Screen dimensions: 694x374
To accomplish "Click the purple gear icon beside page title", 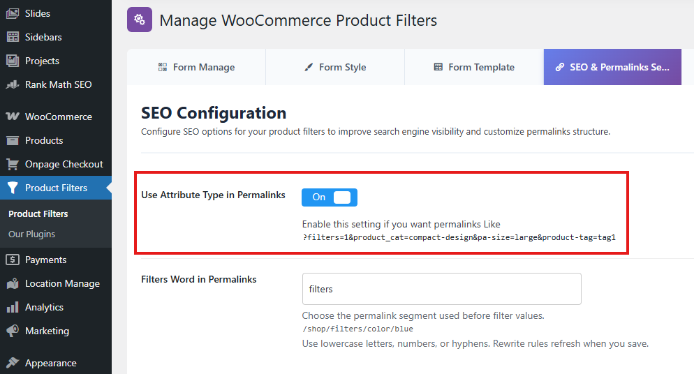I will (x=140, y=20).
